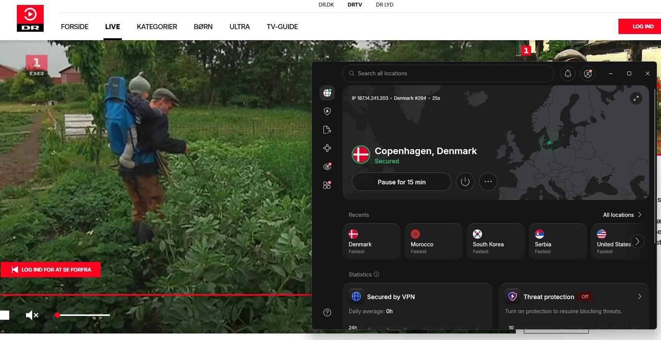Open the Meshnet nodes icon in VPN sidebar
The image size is (661, 340).
tap(327, 148)
